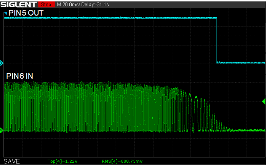
Task: Click the empty grid area below the green waveform
Action: click(x=134, y=145)
